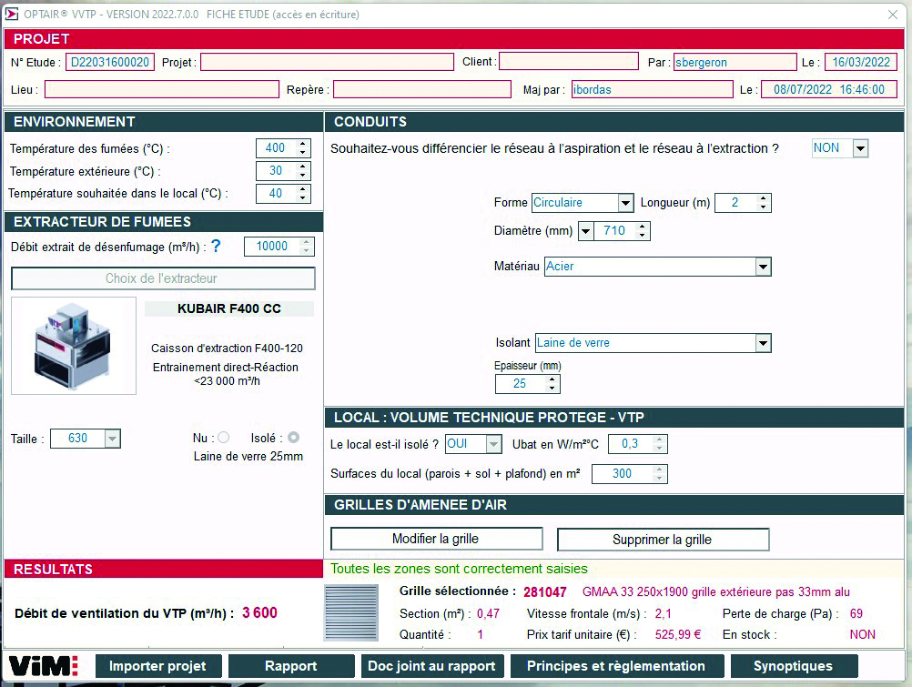Click the Surfaces du local value 300
The image size is (912, 687).
click(x=622, y=474)
